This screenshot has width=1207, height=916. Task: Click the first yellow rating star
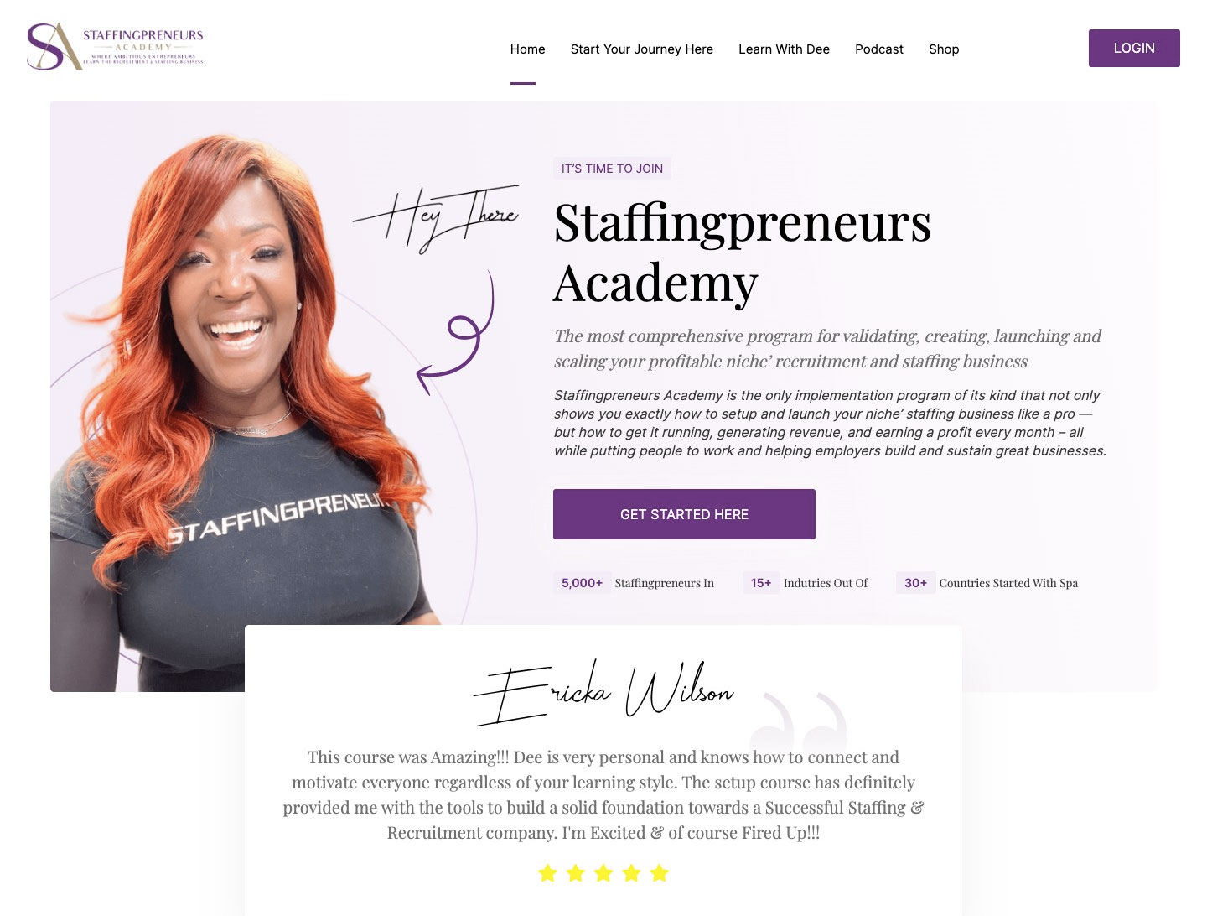pyautogui.click(x=547, y=873)
